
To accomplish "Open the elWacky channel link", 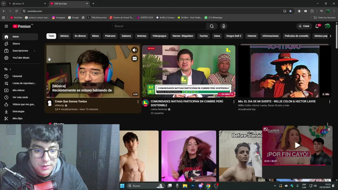I will (59, 106).
